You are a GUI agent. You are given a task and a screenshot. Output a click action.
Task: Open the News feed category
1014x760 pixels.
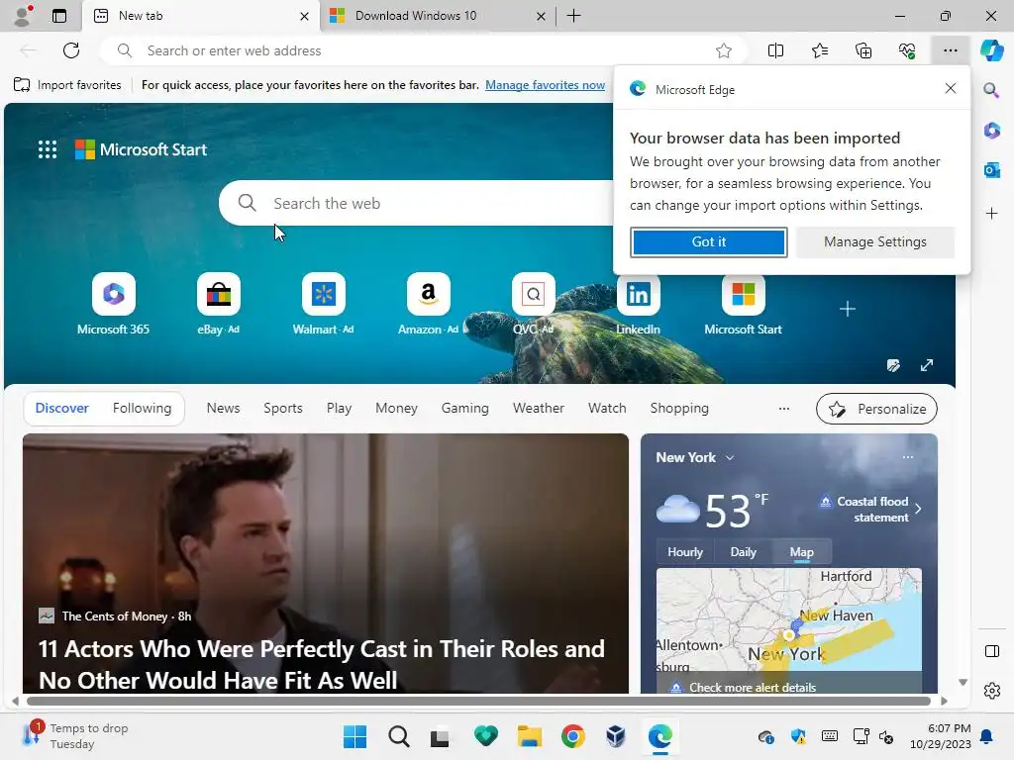click(x=223, y=408)
